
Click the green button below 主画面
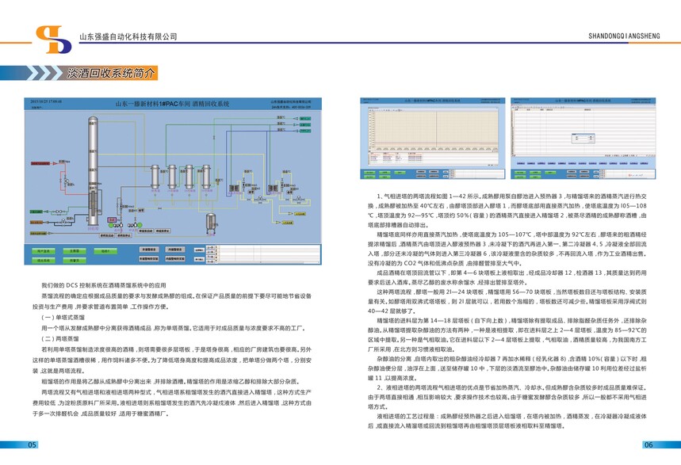tap(75, 261)
